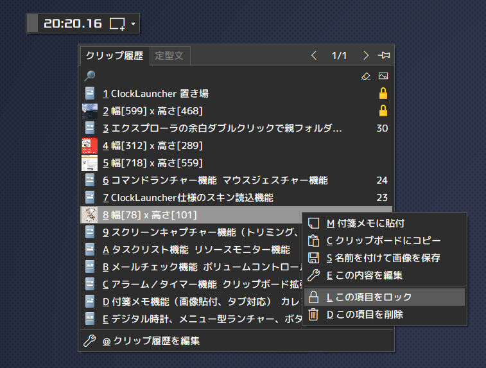
Task: Click the document icon of item E デジタル時計
Action: tap(90, 319)
